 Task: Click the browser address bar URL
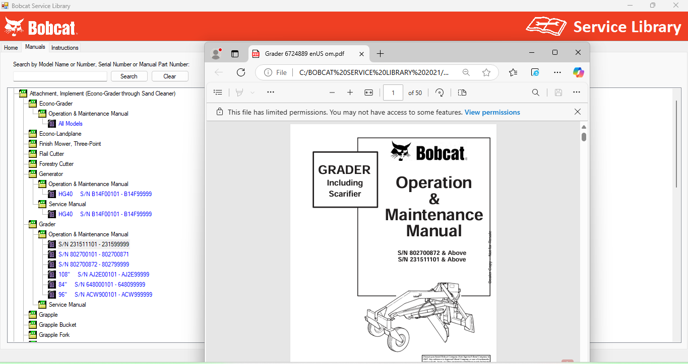(373, 72)
